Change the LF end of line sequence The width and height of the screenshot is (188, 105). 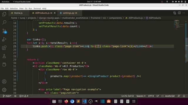pos(157,96)
